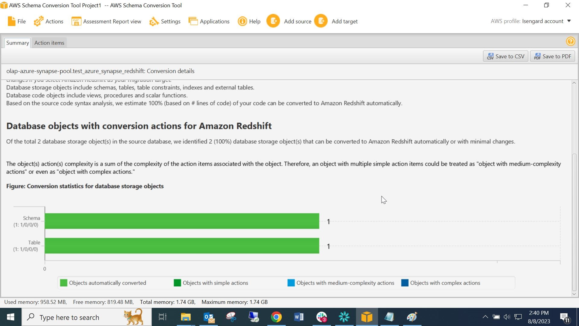Open File Explorer from the taskbar
This screenshot has height=326, width=579.
pos(186,317)
